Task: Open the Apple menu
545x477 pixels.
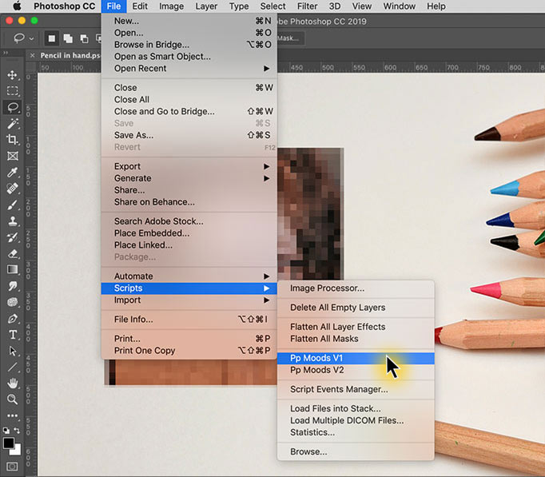Action: [16, 6]
